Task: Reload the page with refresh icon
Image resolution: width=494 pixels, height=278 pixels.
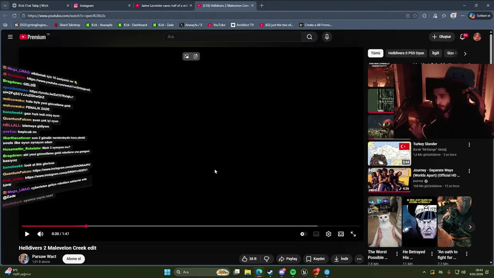Action: [14, 16]
